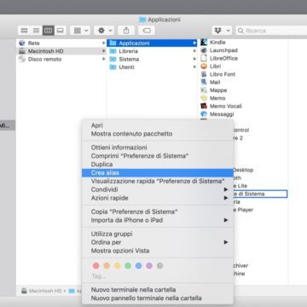The height and width of the screenshot is (307, 307).
Task: Switch to gallery view button
Action: click(61, 31)
